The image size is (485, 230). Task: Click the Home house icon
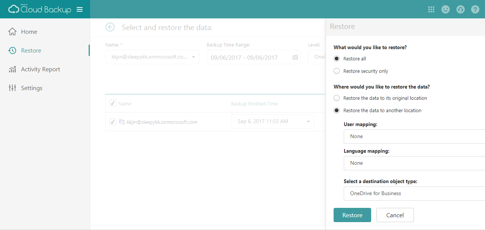pyautogui.click(x=12, y=32)
